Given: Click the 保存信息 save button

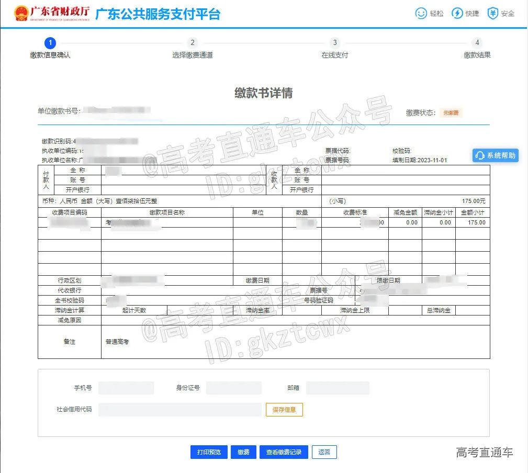Looking at the screenshot, I should click(284, 410).
